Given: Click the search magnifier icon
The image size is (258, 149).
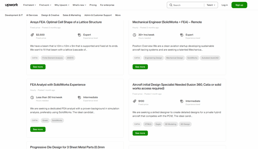Looking at the screenshot, I should point(171,5).
